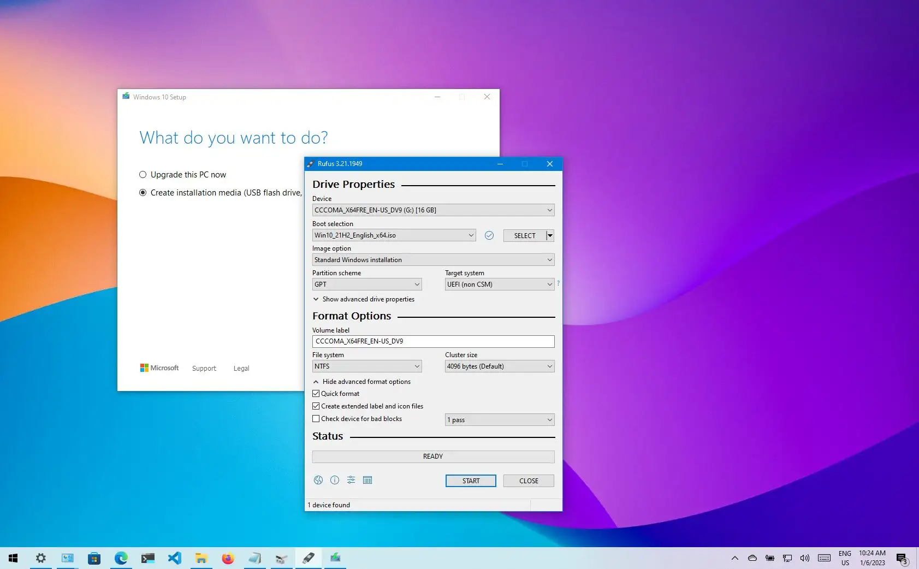
Task: Open the Partition scheme dropdown
Action: pyautogui.click(x=366, y=284)
